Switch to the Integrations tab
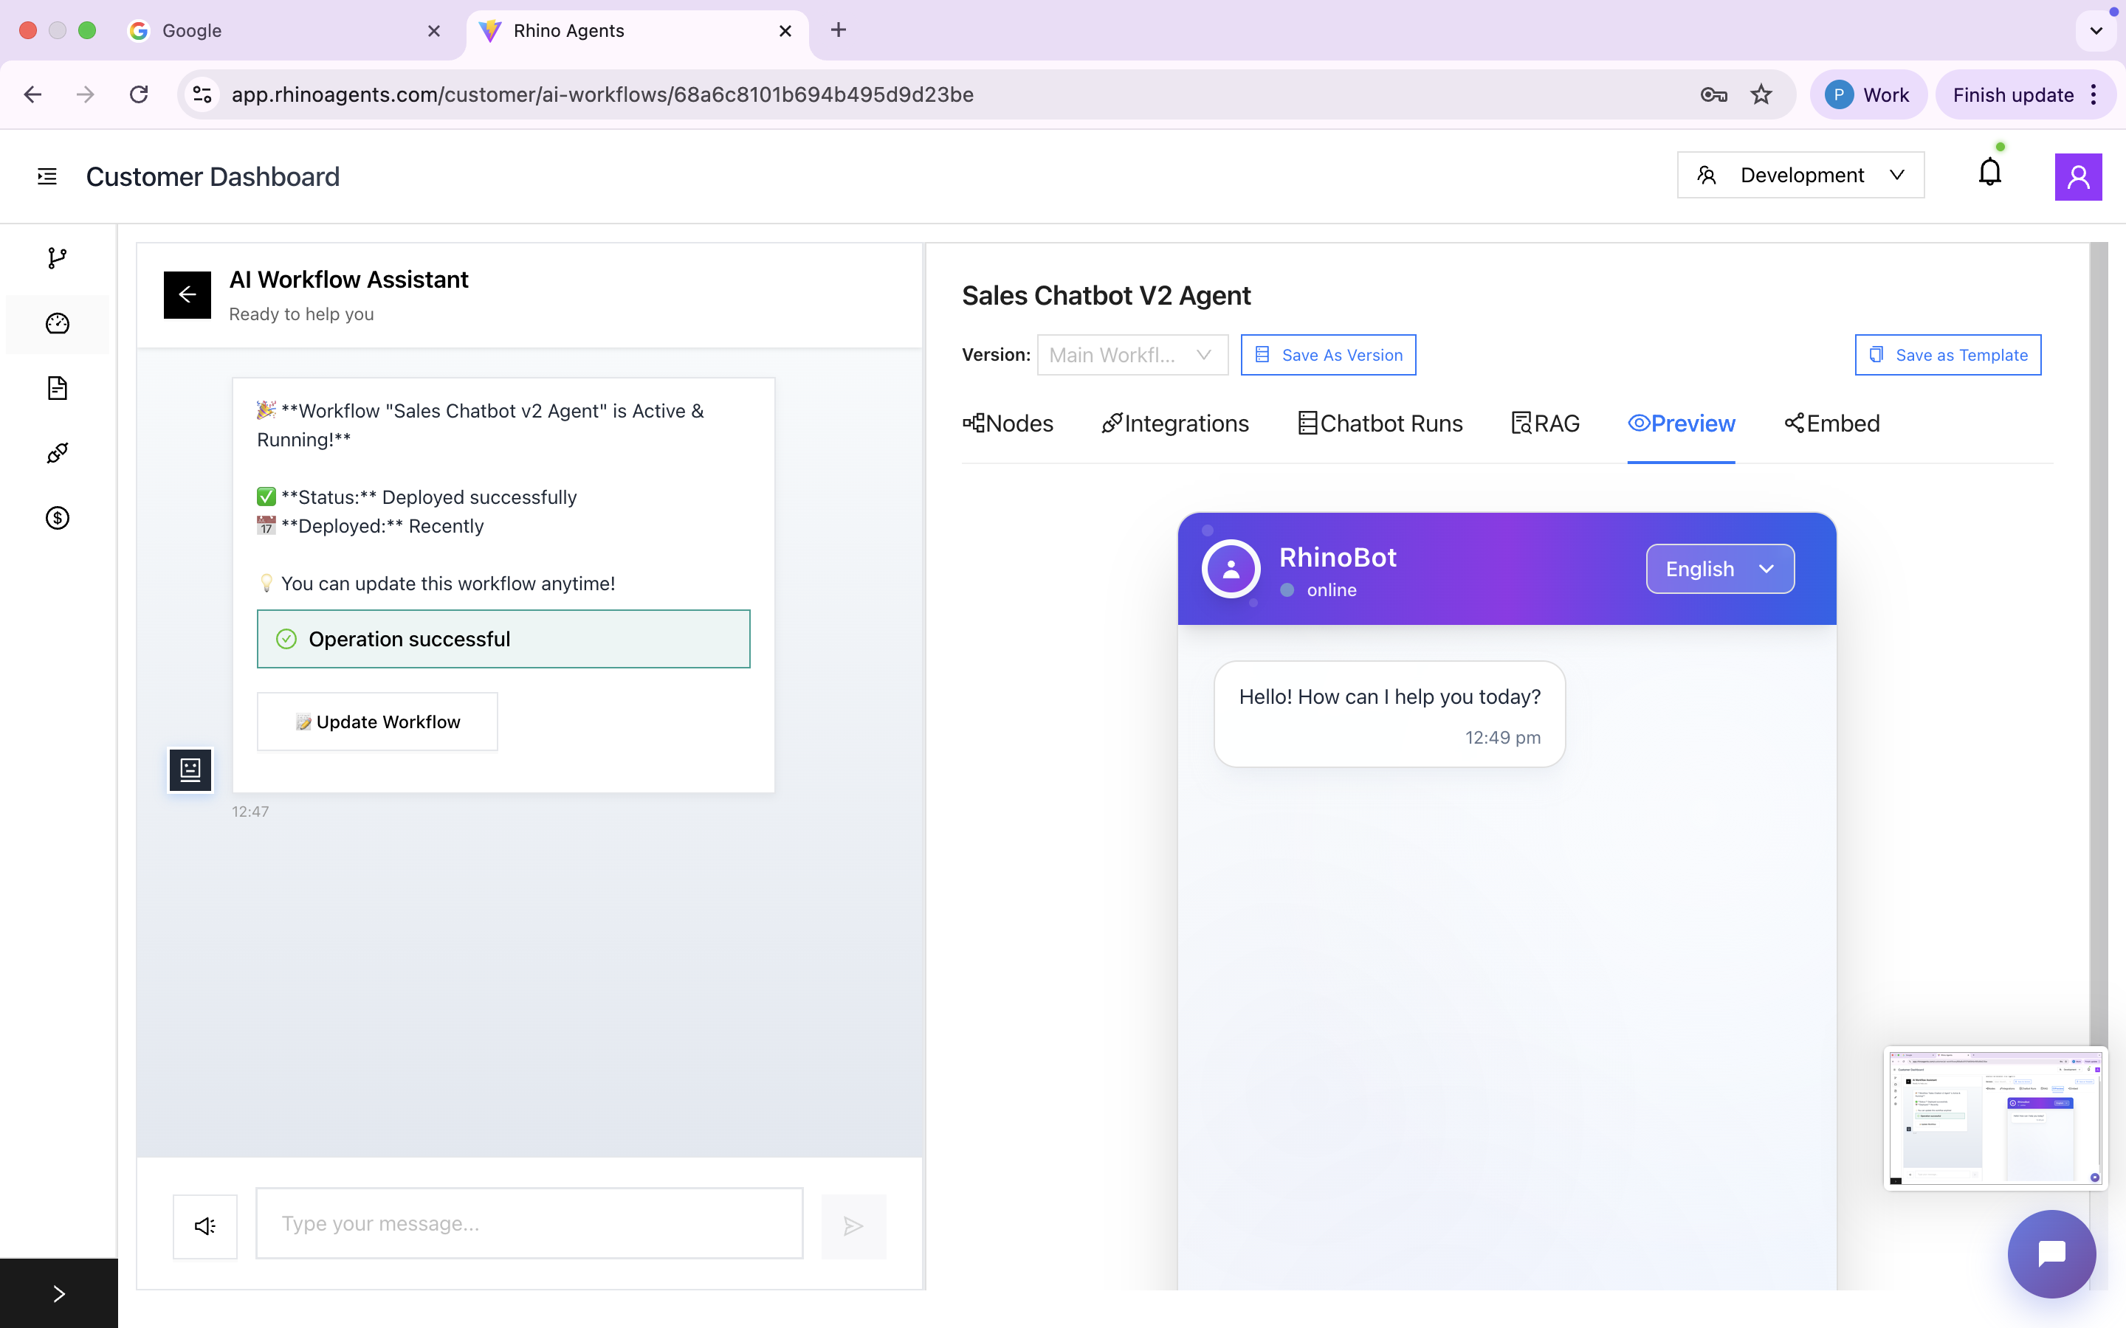 [x=1174, y=423]
